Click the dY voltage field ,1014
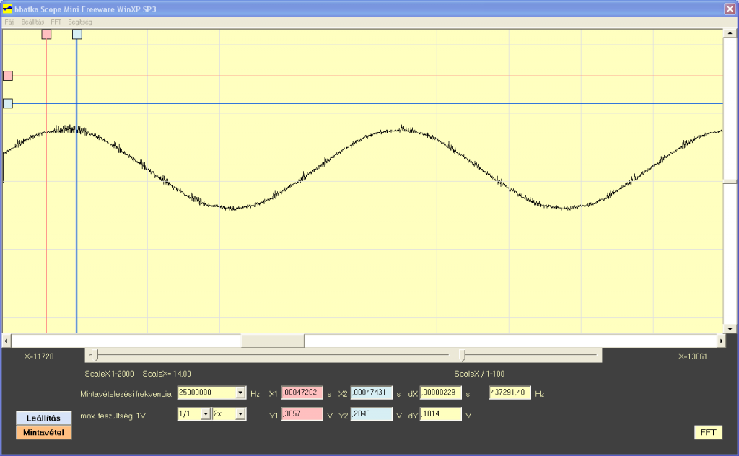Image resolution: width=739 pixels, height=456 pixels. coord(441,414)
